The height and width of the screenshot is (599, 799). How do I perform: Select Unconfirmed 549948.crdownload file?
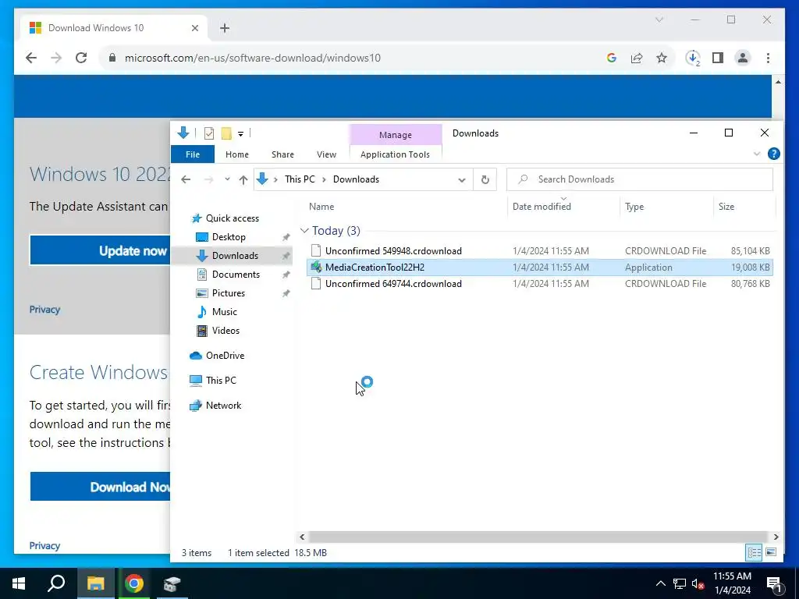pyautogui.click(x=540, y=250)
